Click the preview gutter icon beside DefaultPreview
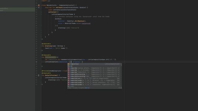198x111 pixels. click(39, 75)
